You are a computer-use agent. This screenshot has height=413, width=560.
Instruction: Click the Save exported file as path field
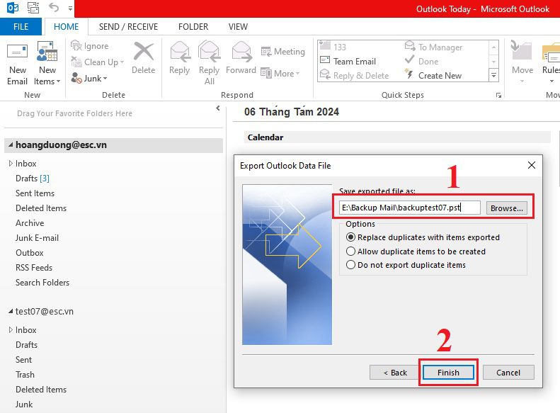(409, 208)
